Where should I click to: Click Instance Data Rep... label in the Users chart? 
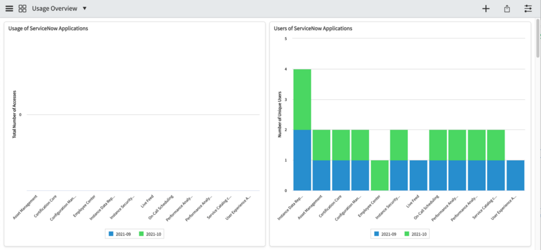click(290, 207)
